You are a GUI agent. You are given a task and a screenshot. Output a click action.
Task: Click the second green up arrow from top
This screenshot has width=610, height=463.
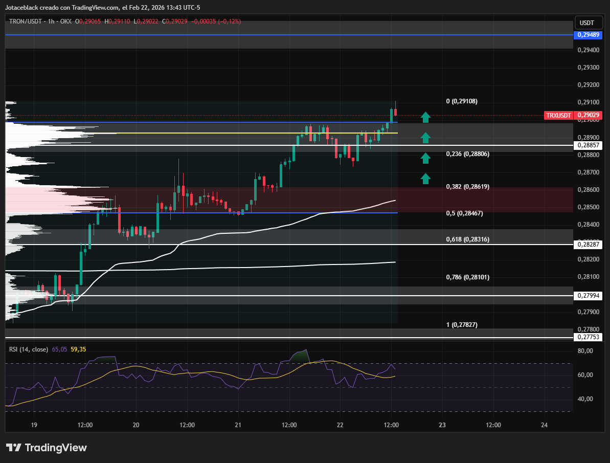(x=425, y=137)
